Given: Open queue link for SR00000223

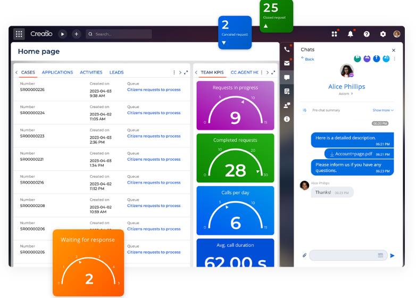Looking at the screenshot, I should [x=154, y=136].
